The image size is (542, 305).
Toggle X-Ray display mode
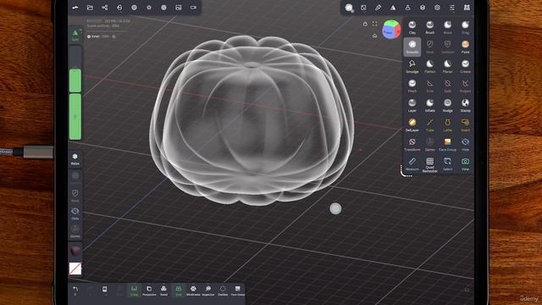click(x=134, y=291)
